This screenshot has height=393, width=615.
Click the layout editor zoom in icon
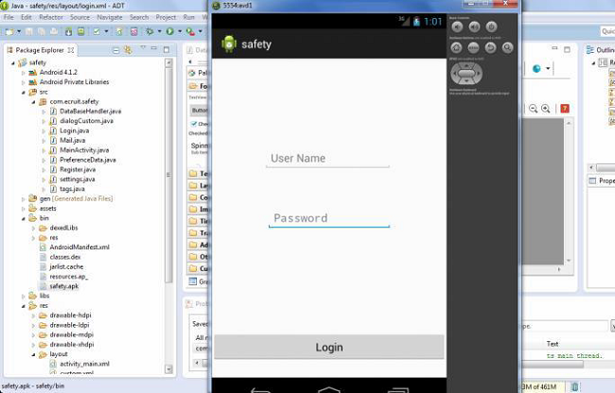point(547,109)
